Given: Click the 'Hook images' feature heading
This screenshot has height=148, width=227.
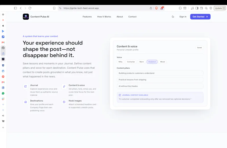Looking at the screenshot, I should coord(75,101).
